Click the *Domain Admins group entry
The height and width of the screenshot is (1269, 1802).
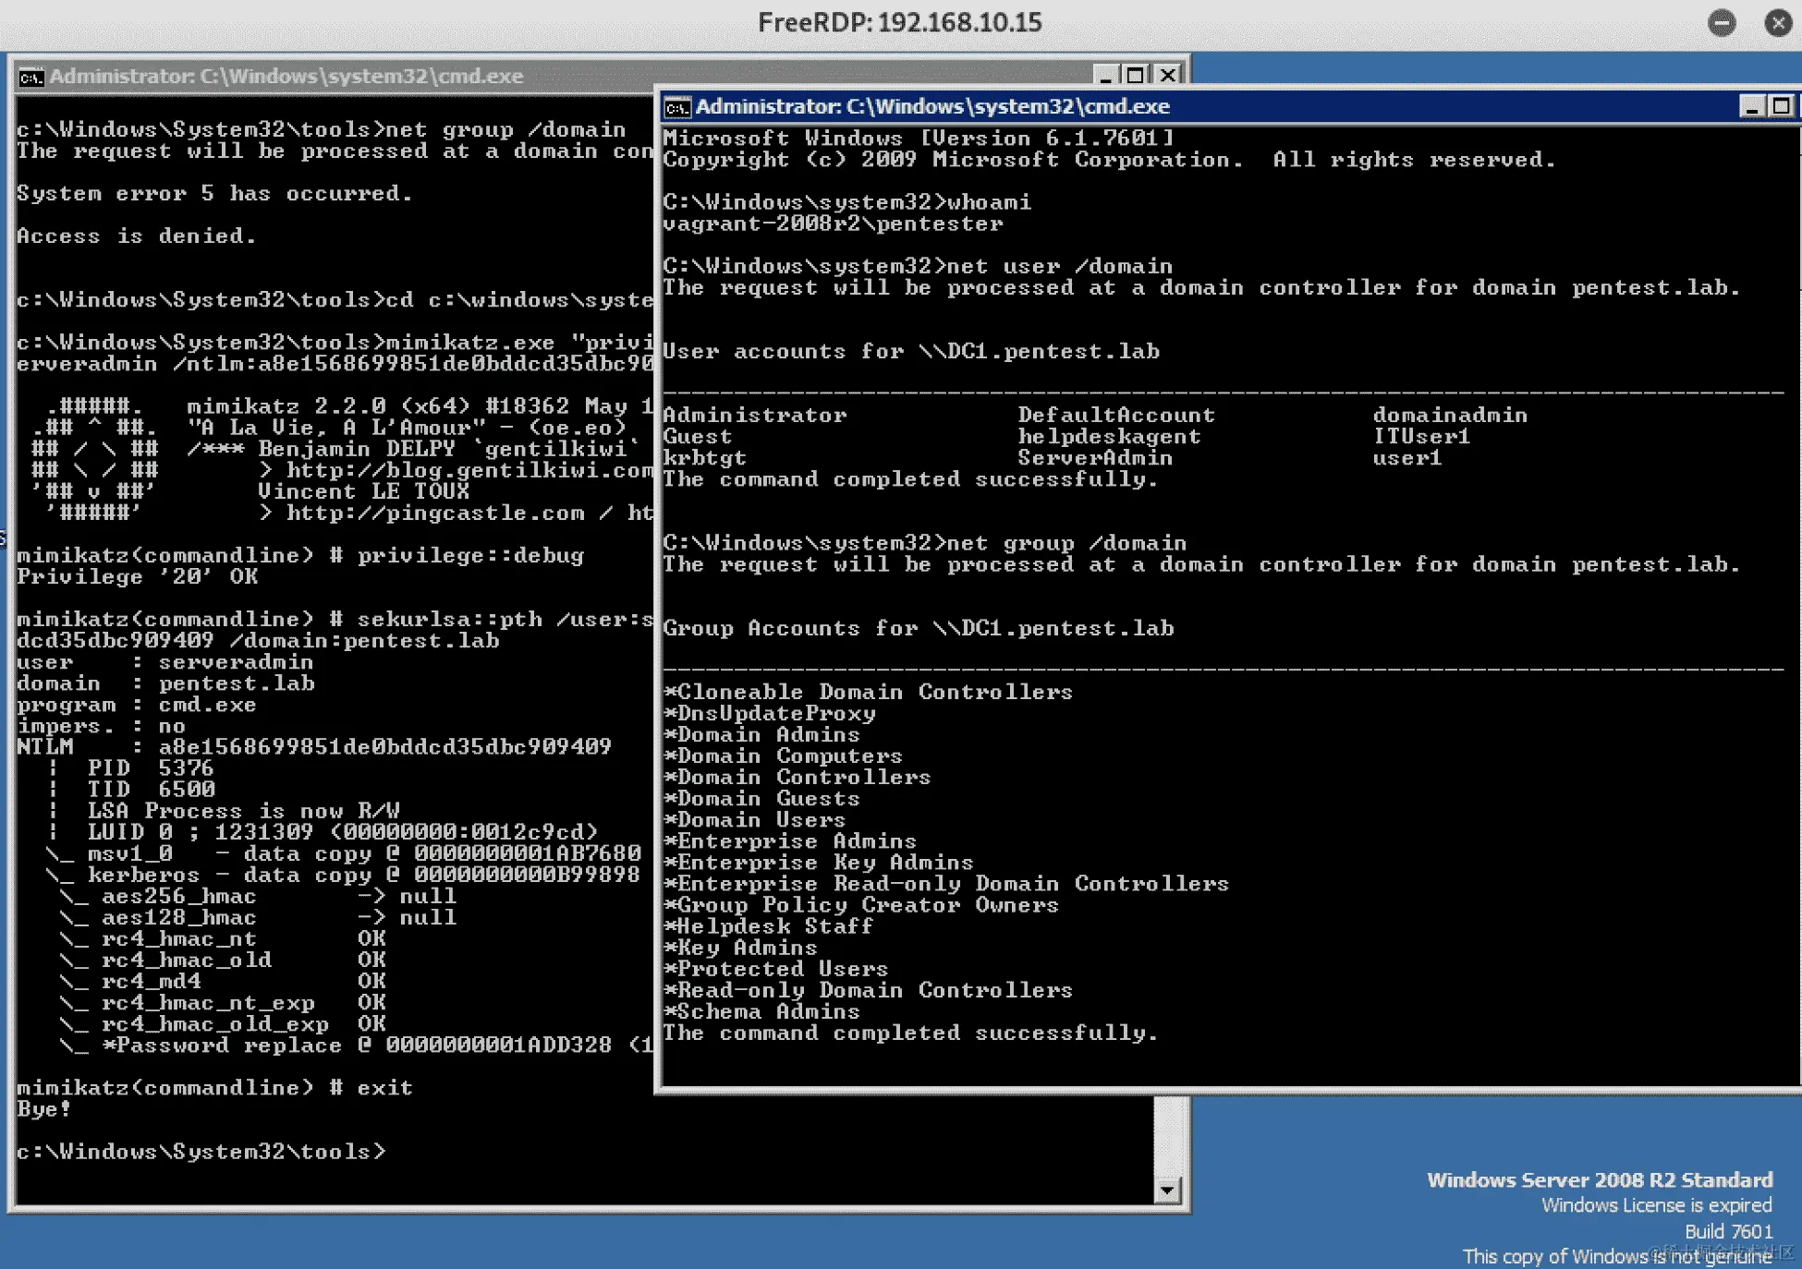[x=762, y=735]
